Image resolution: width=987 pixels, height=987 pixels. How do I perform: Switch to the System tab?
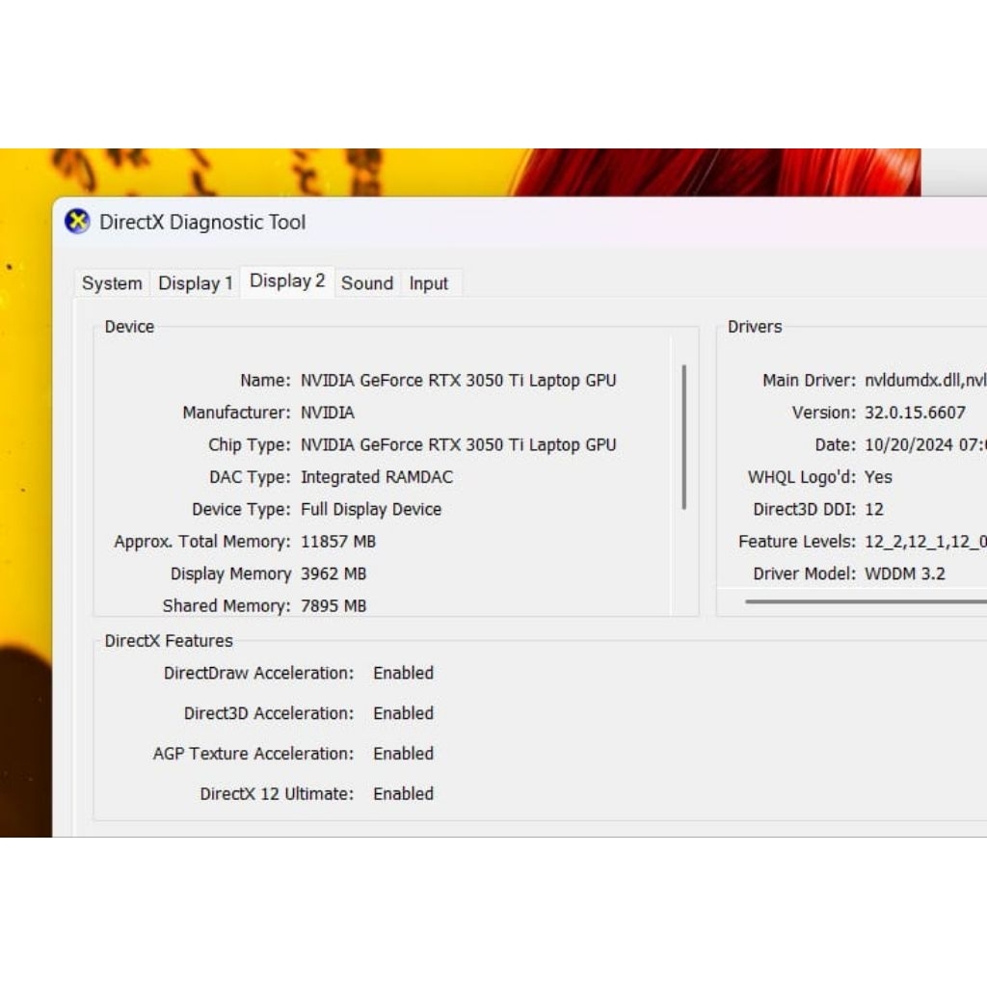tap(112, 283)
